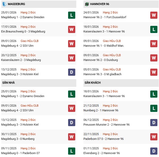Image resolution: width=159 pixels, height=157 pixels.
Task: Click W badge for Ein.Braunschweig 0-3 Magdeburg
Action: tap(72, 29)
